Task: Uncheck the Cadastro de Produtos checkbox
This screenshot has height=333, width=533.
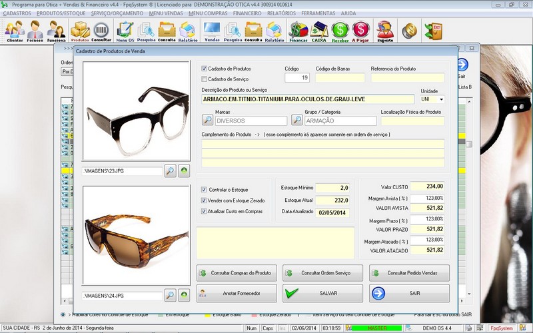Action: (x=205, y=69)
